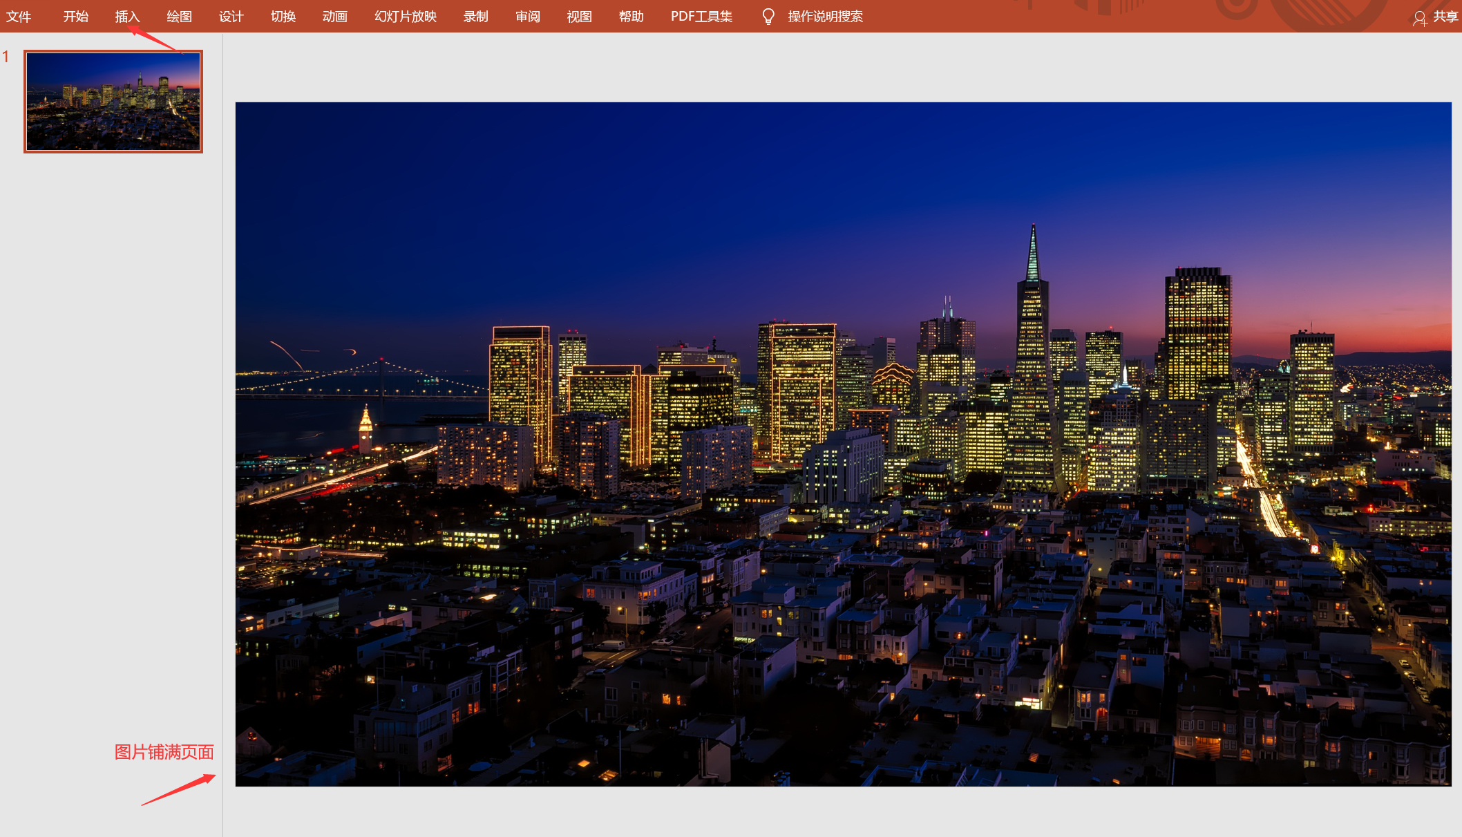Open the 插入 ribbon tab

coord(127,17)
